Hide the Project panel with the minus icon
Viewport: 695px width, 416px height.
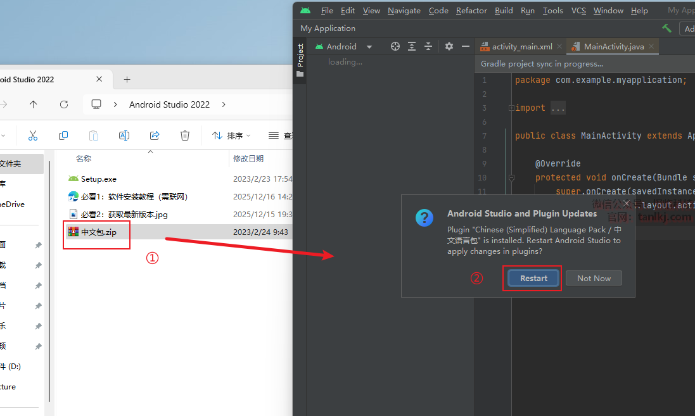[466, 46]
